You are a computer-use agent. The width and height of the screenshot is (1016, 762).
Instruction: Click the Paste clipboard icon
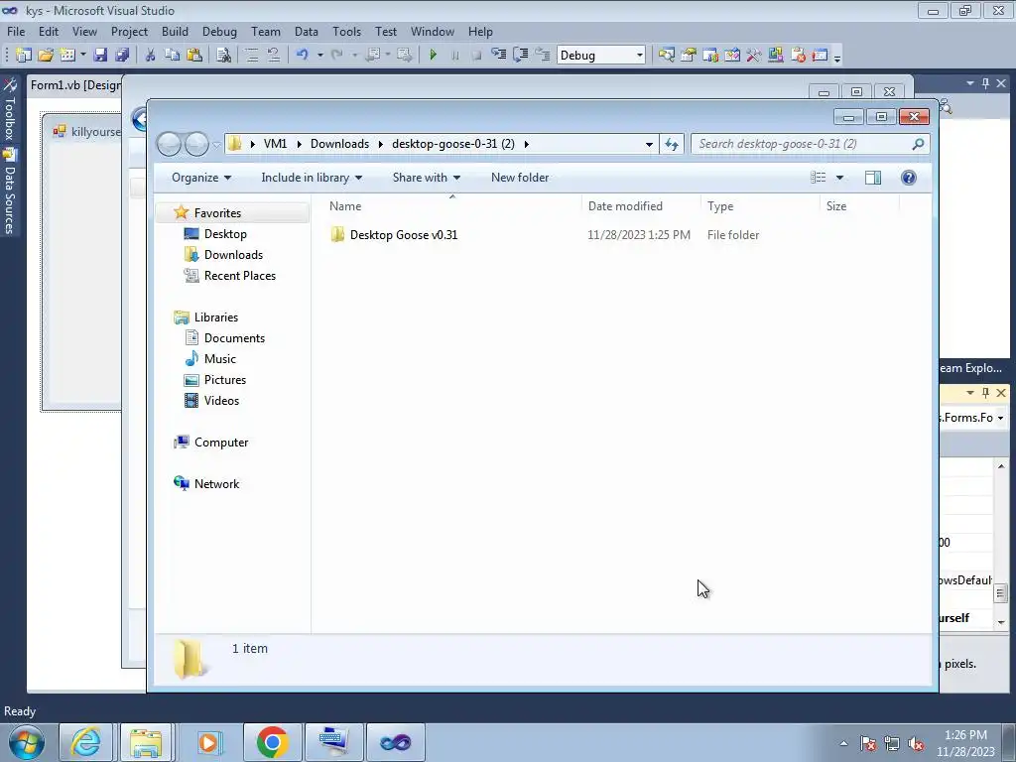[x=193, y=56]
